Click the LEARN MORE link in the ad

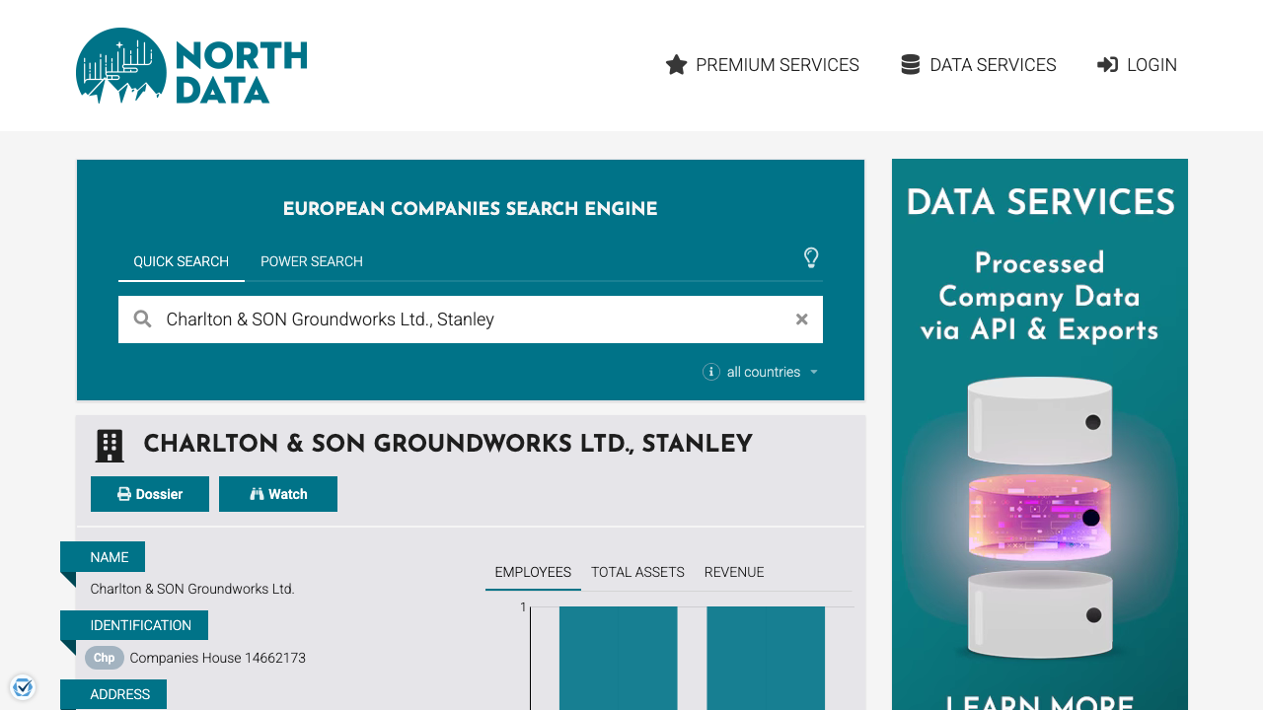(x=1039, y=702)
